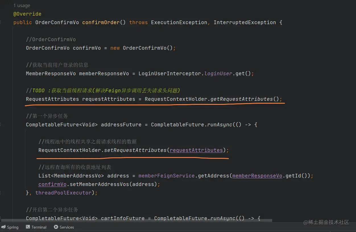356x232 pixels.
Task: Click the comment //线程池中的线程共享之前请求线程的数据
Action: click(x=88, y=142)
